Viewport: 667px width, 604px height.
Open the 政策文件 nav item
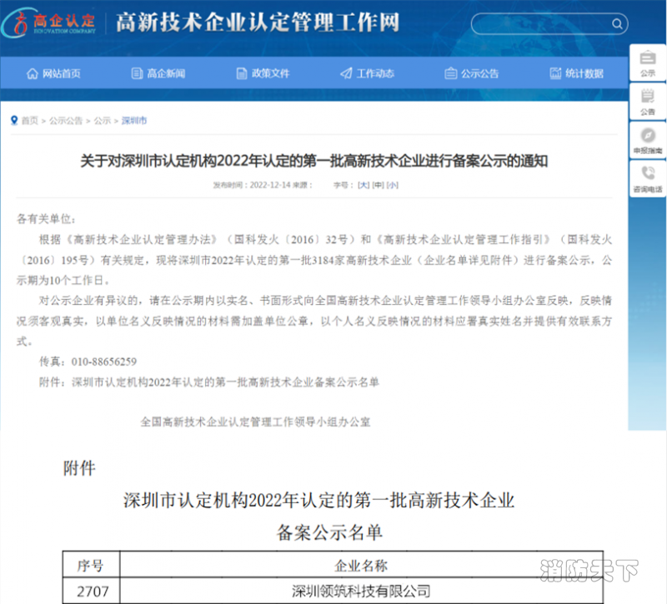point(263,73)
